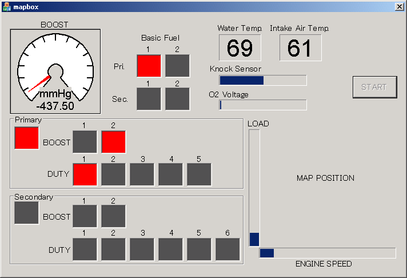Click Primary DUTY indicator 5
This screenshot has height=278, width=407.
pos(199,174)
